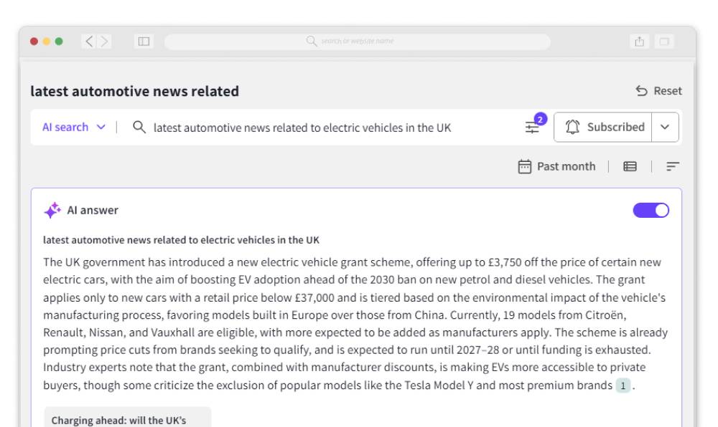Click the AI answer sparkle icon
Viewport: 718px width, 427px height.
[52, 210]
